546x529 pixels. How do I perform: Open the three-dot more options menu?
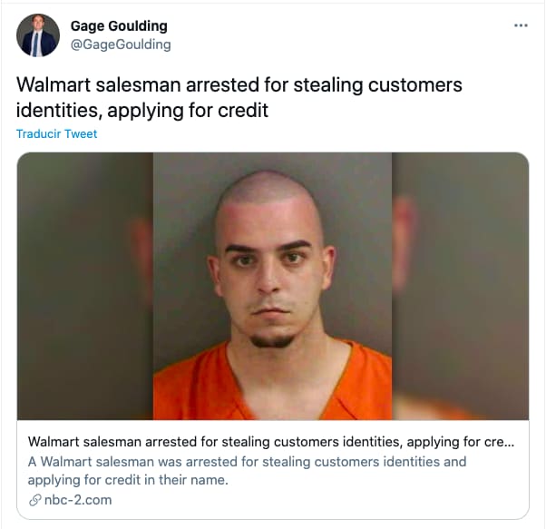pyautogui.click(x=521, y=25)
